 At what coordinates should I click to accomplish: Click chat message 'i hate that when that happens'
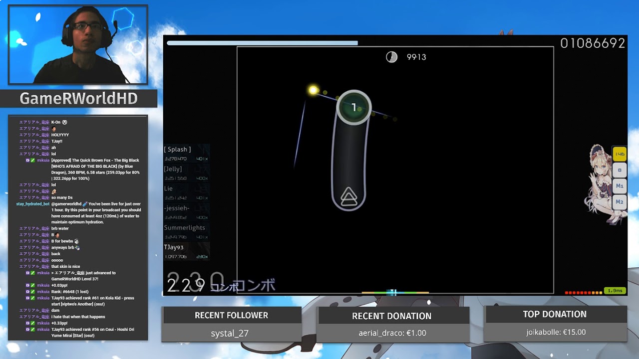pyautogui.click(x=78, y=317)
